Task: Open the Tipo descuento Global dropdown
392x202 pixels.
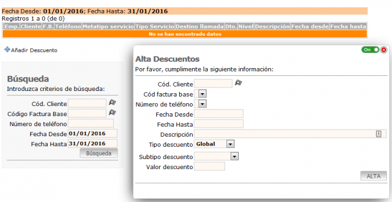Action: pos(230,144)
